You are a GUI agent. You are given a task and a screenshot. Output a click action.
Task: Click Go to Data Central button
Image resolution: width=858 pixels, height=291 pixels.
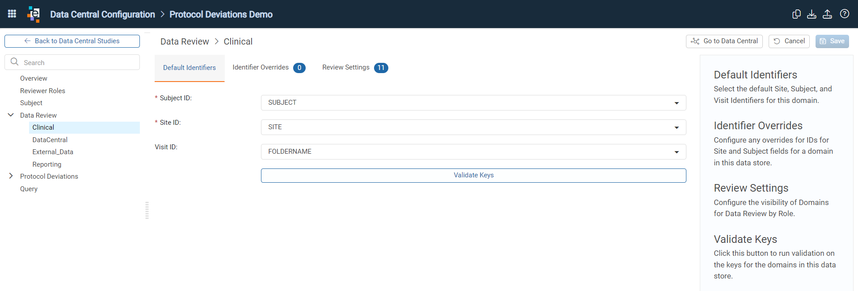(x=724, y=41)
